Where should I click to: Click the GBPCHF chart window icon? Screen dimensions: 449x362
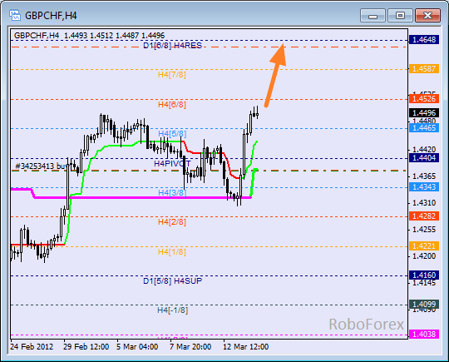pyautogui.click(x=15, y=15)
